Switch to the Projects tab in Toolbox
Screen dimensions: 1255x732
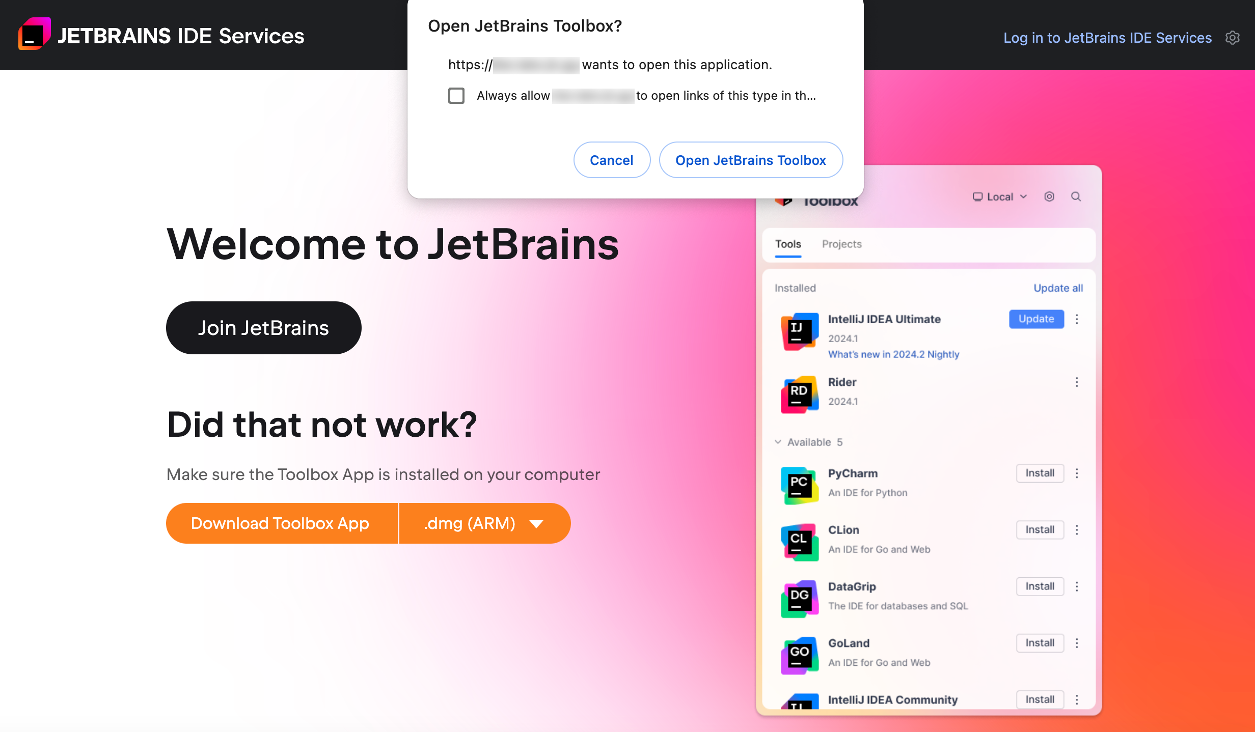click(841, 244)
